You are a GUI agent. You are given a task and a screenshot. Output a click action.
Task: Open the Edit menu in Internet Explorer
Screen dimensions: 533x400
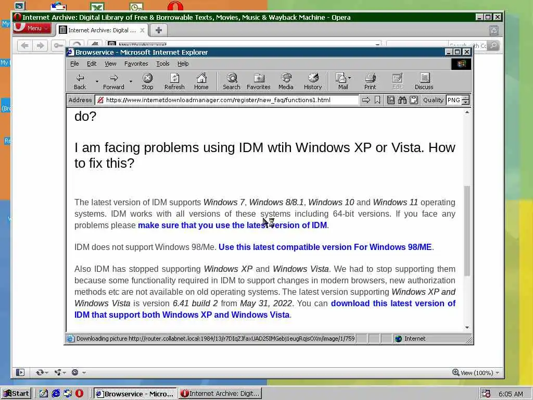[x=92, y=64]
